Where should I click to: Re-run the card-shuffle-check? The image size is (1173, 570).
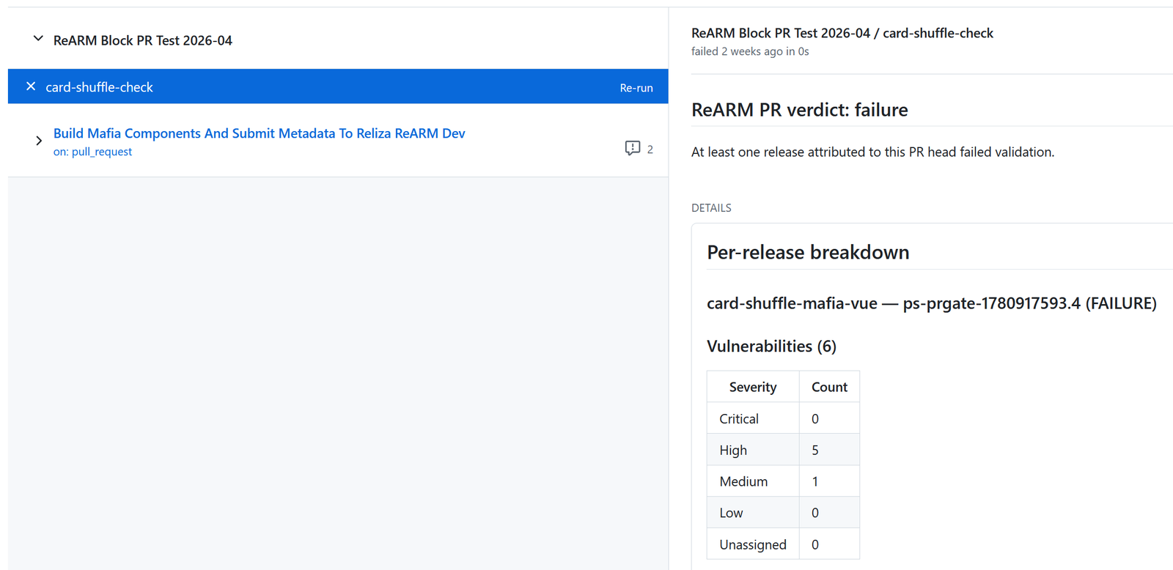[x=636, y=88]
